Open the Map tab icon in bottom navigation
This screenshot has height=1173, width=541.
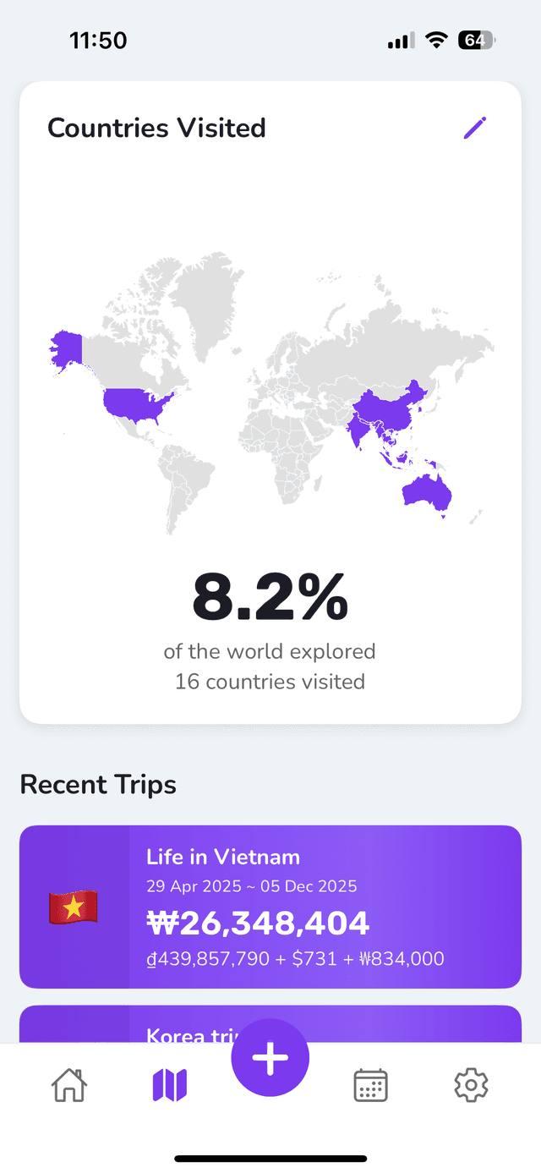click(170, 1085)
